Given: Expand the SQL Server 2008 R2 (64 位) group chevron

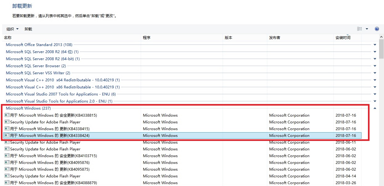Looking at the screenshot, I should pyautogui.click(x=375, y=52).
